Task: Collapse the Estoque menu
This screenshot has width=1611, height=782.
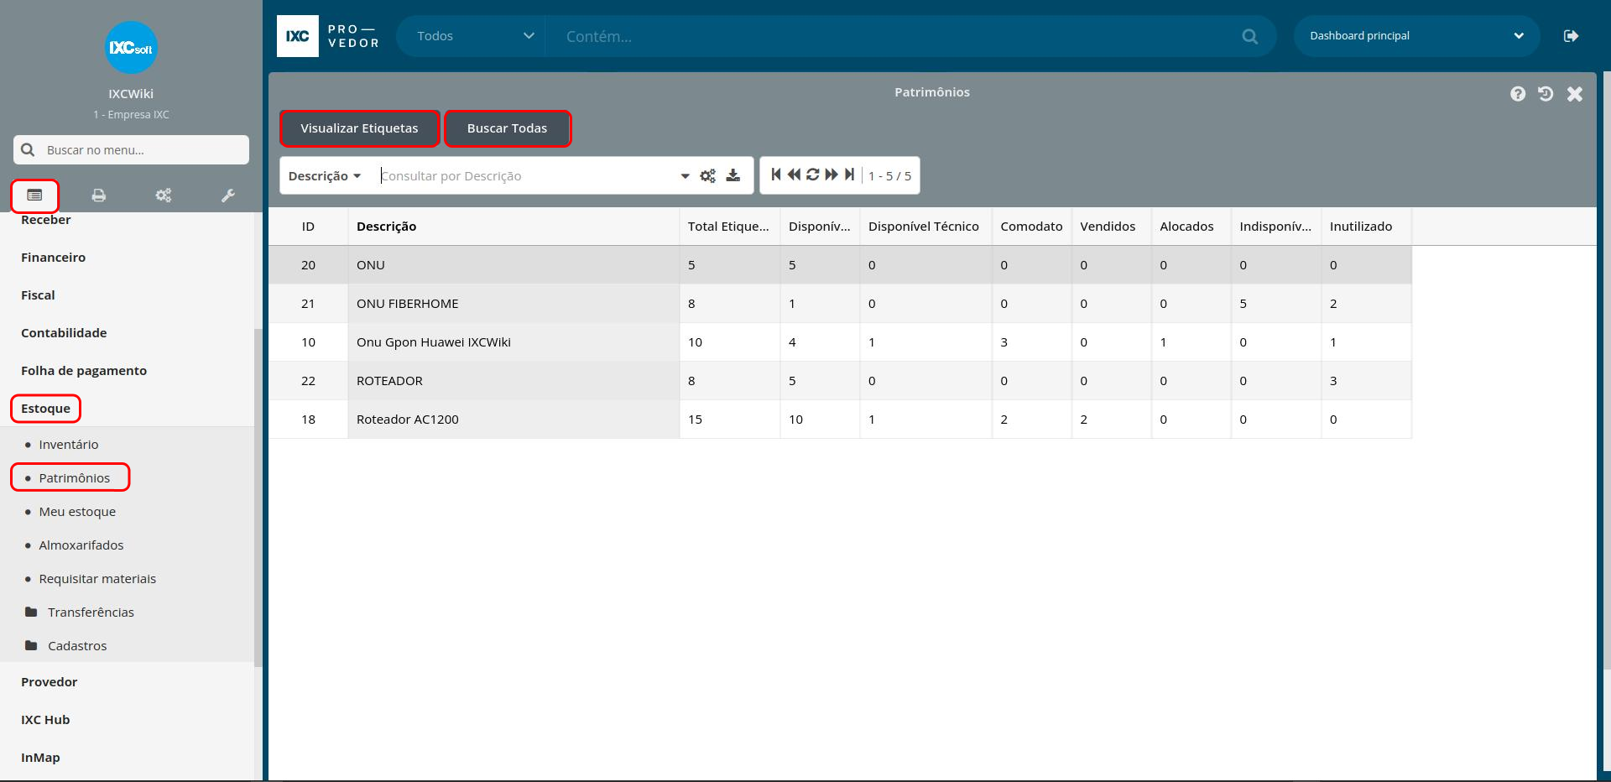Action: click(46, 409)
